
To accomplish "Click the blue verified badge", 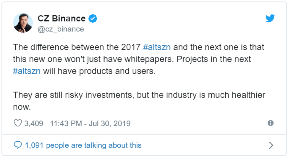I will [93, 19].
